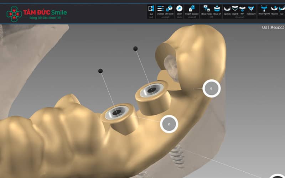
Task: Select the Smooth tool
Action: 274,10
